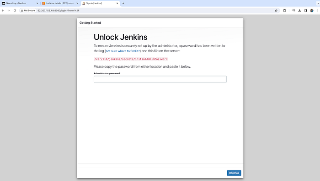Click the browser forward arrow

coord(9,11)
